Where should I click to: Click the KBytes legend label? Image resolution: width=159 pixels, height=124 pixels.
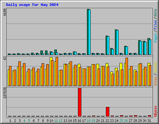pos(155,111)
